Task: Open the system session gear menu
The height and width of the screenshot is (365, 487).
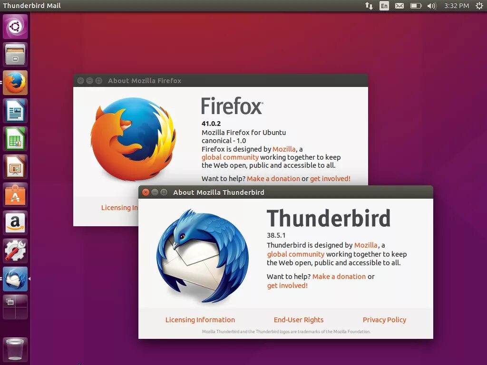Action: [479, 6]
